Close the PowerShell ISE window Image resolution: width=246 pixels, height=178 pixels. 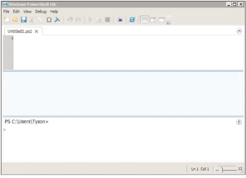pos(241,4)
